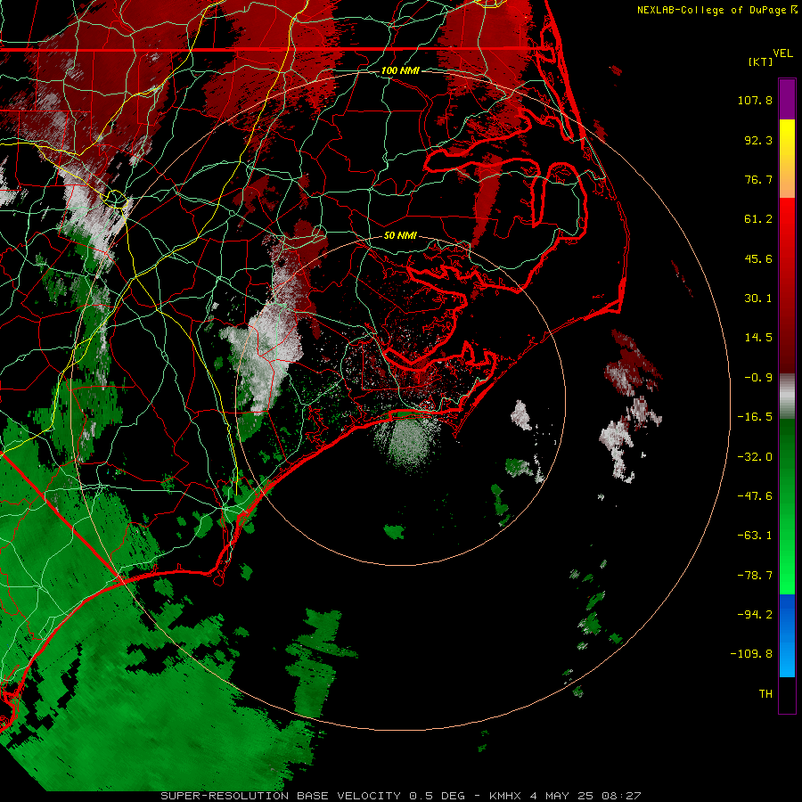Viewport: 802px width, 802px height.
Task: Pick the gray near-zero color bar segment
Action: (787, 396)
